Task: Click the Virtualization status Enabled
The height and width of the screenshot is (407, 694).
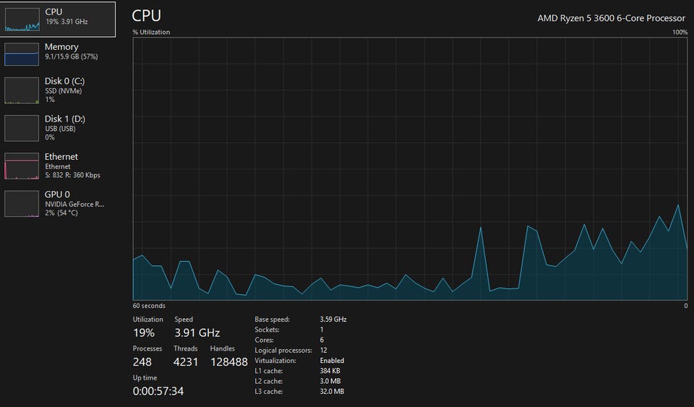Action: click(332, 361)
